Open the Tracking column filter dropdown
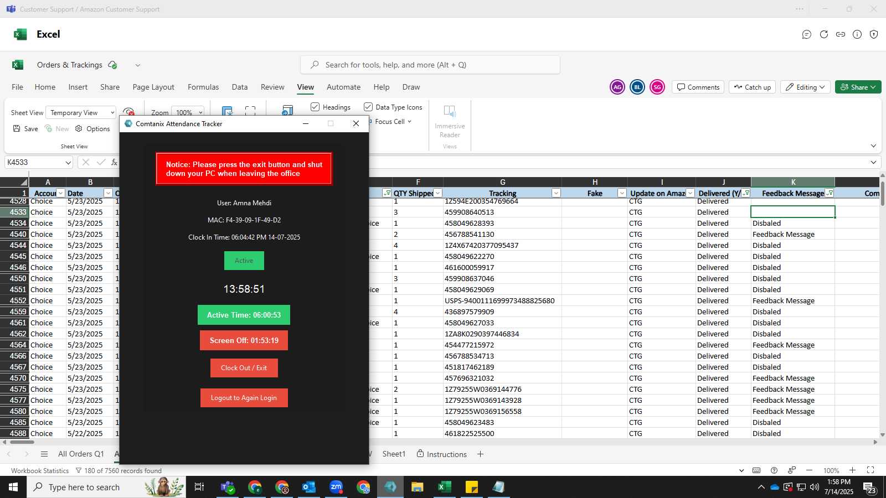 pos(556,193)
